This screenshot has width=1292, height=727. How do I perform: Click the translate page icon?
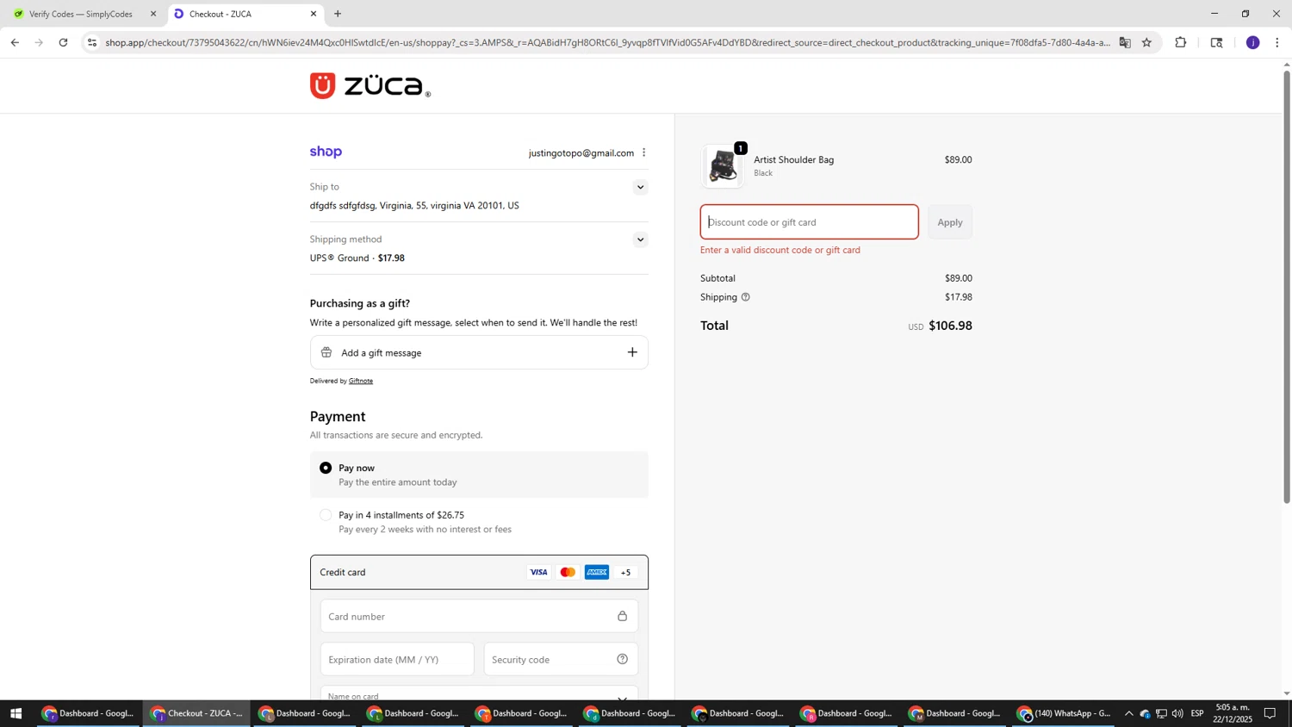click(x=1125, y=42)
